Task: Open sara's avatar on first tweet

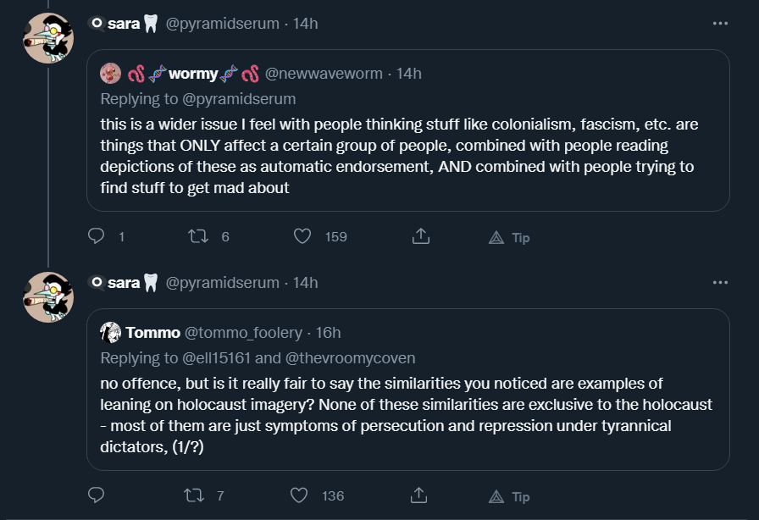Action: coord(48,38)
